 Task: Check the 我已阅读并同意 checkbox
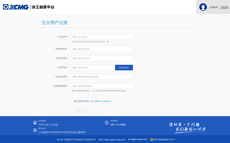(72, 101)
